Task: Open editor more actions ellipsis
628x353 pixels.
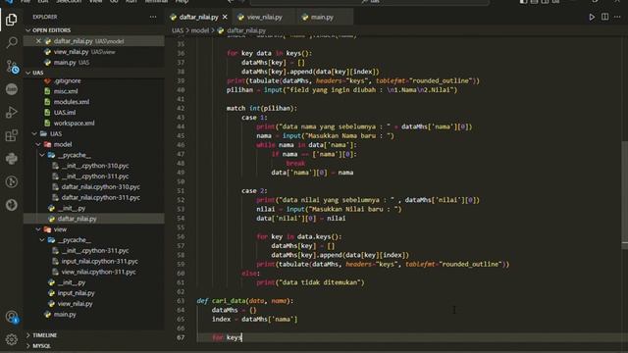Action: coord(617,17)
